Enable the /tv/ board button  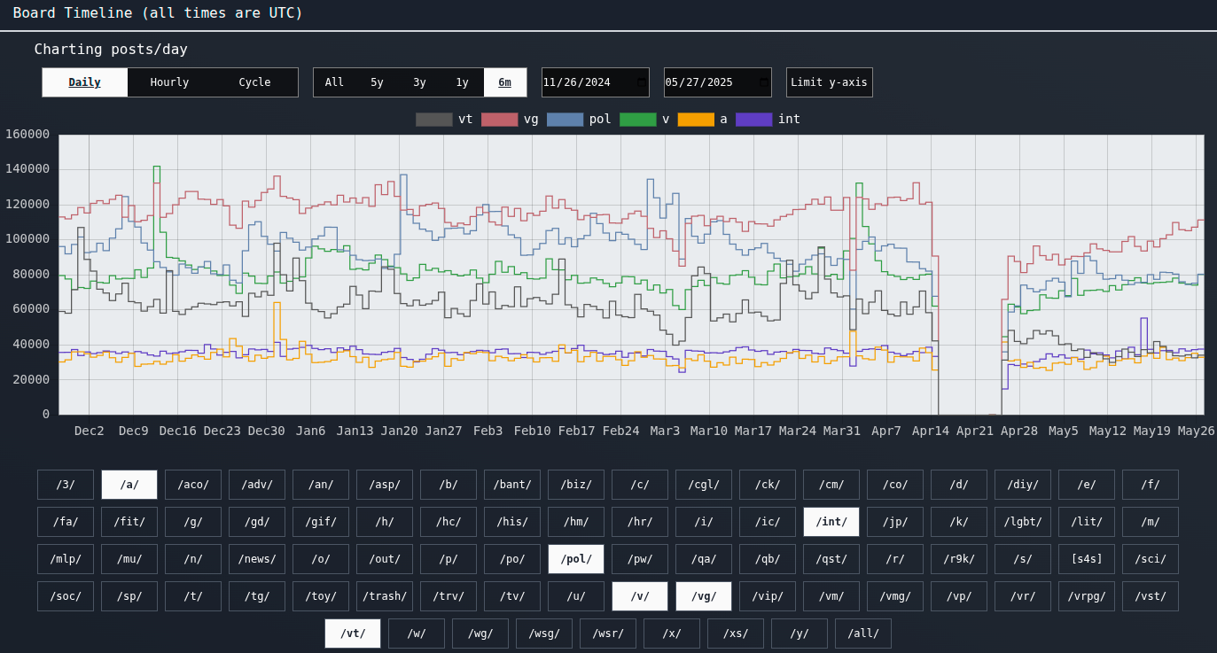pos(511,596)
